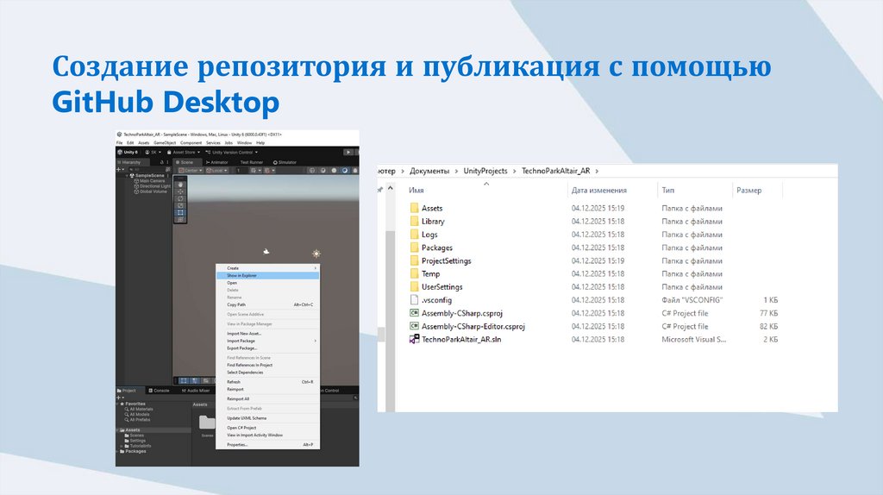Choose Open C# Project in context menu
883x495 pixels.
click(267, 428)
